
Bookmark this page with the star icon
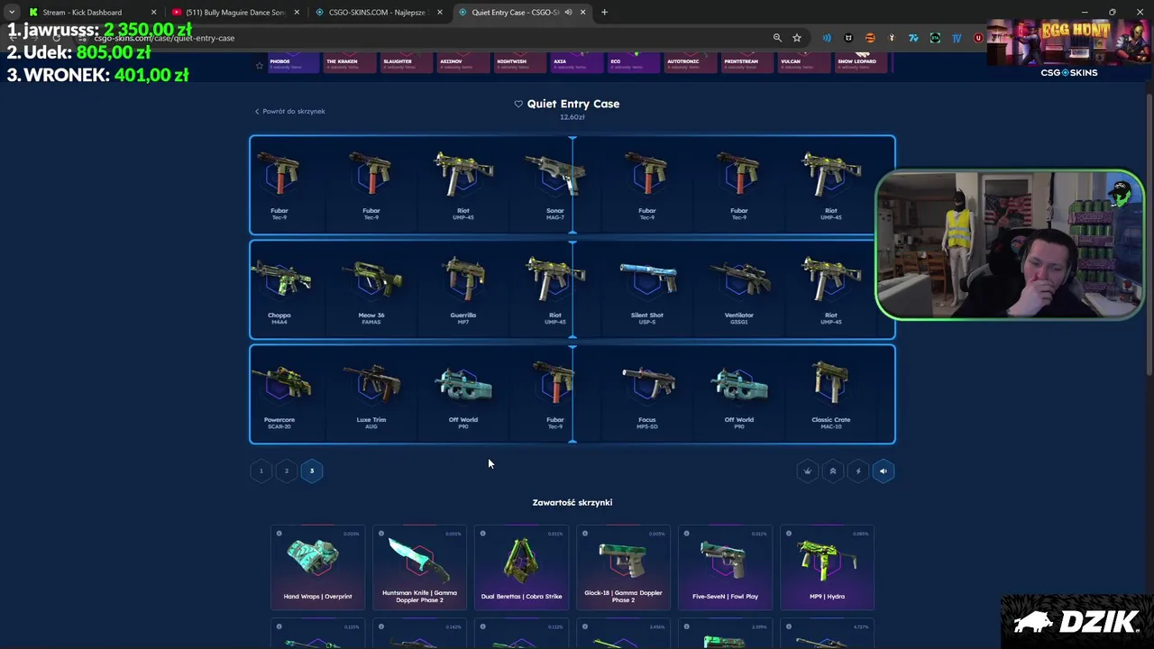(797, 38)
